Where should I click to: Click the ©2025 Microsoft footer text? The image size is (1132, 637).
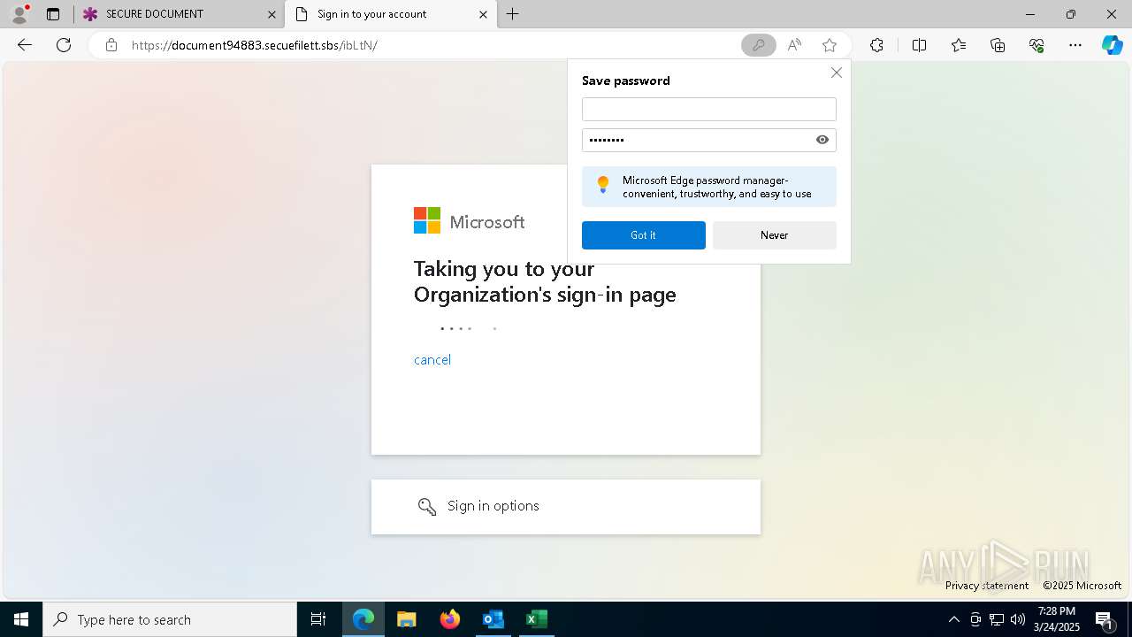coord(1082,586)
